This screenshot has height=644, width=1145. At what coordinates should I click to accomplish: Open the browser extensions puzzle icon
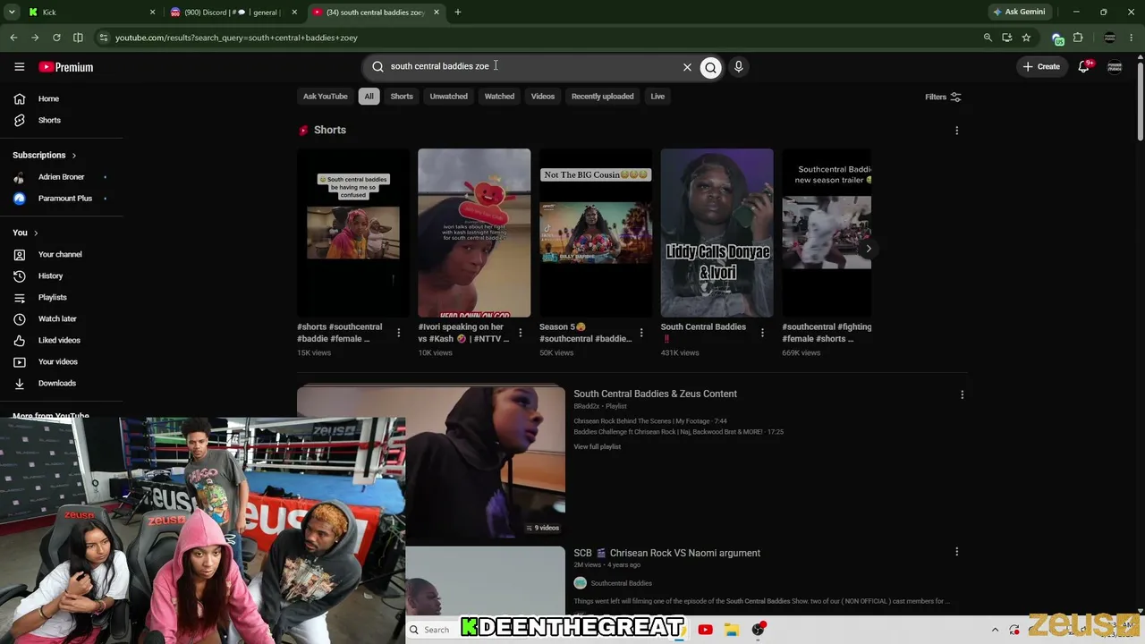pos(1078,38)
